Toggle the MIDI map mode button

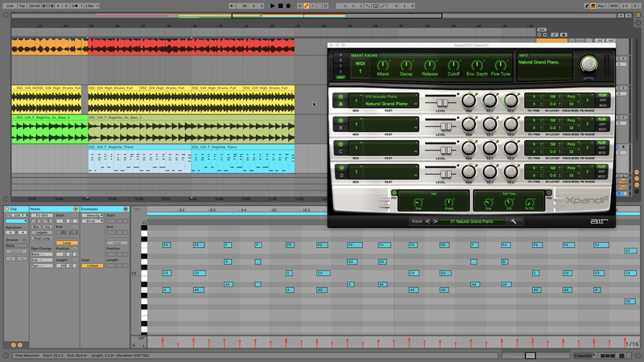point(613,6)
